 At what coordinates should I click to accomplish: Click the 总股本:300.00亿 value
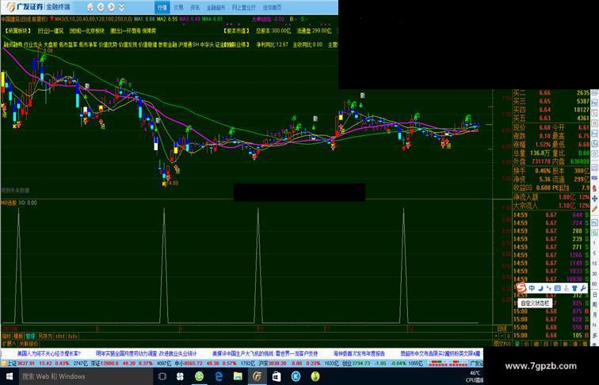(x=273, y=31)
